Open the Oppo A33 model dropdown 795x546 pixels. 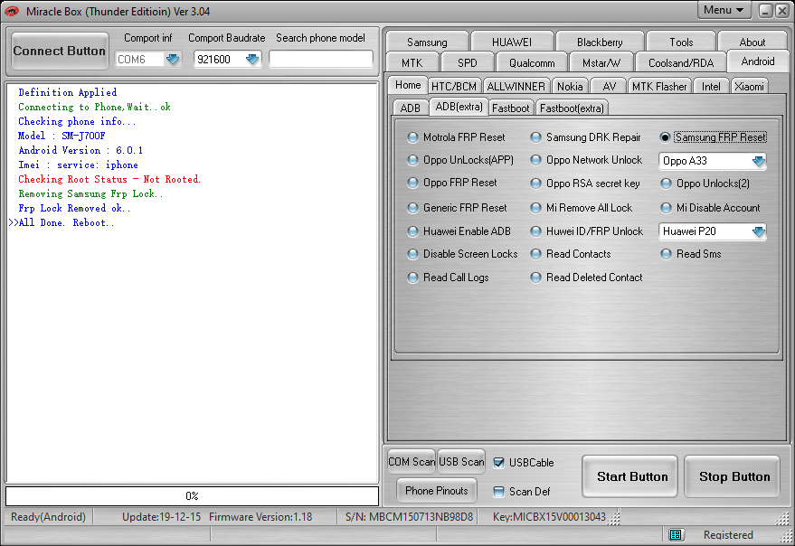758,161
